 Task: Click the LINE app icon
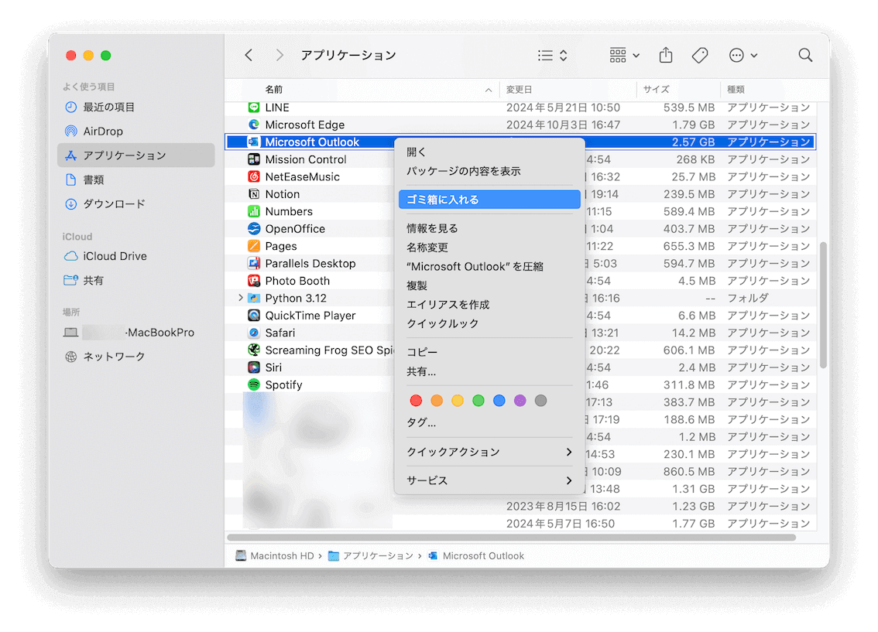(254, 107)
